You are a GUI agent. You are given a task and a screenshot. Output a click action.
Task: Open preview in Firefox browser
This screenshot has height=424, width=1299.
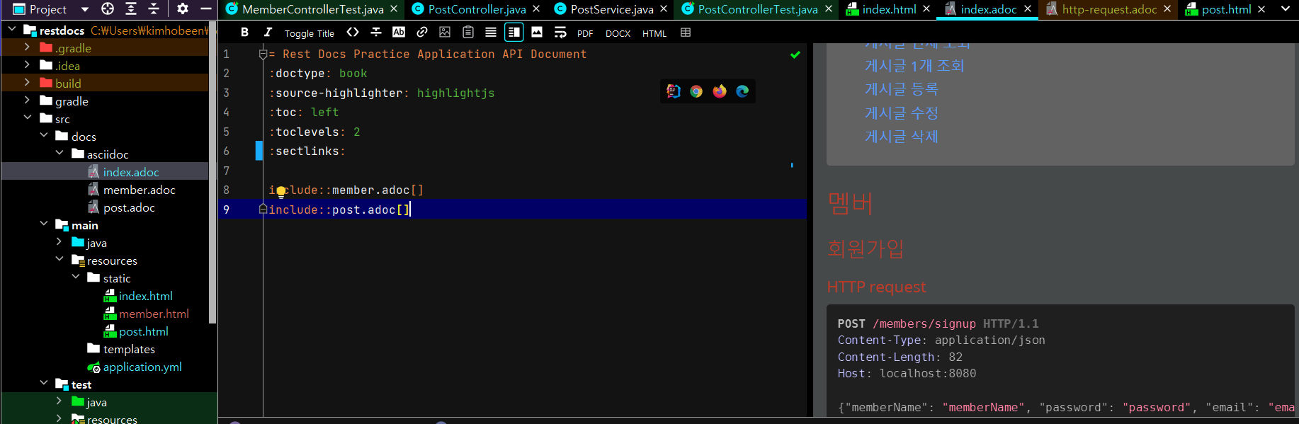click(x=720, y=91)
